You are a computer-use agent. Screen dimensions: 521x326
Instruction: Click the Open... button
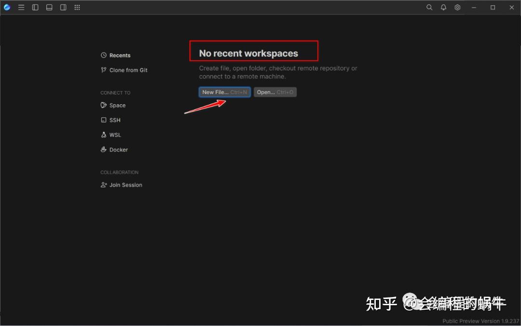275,92
